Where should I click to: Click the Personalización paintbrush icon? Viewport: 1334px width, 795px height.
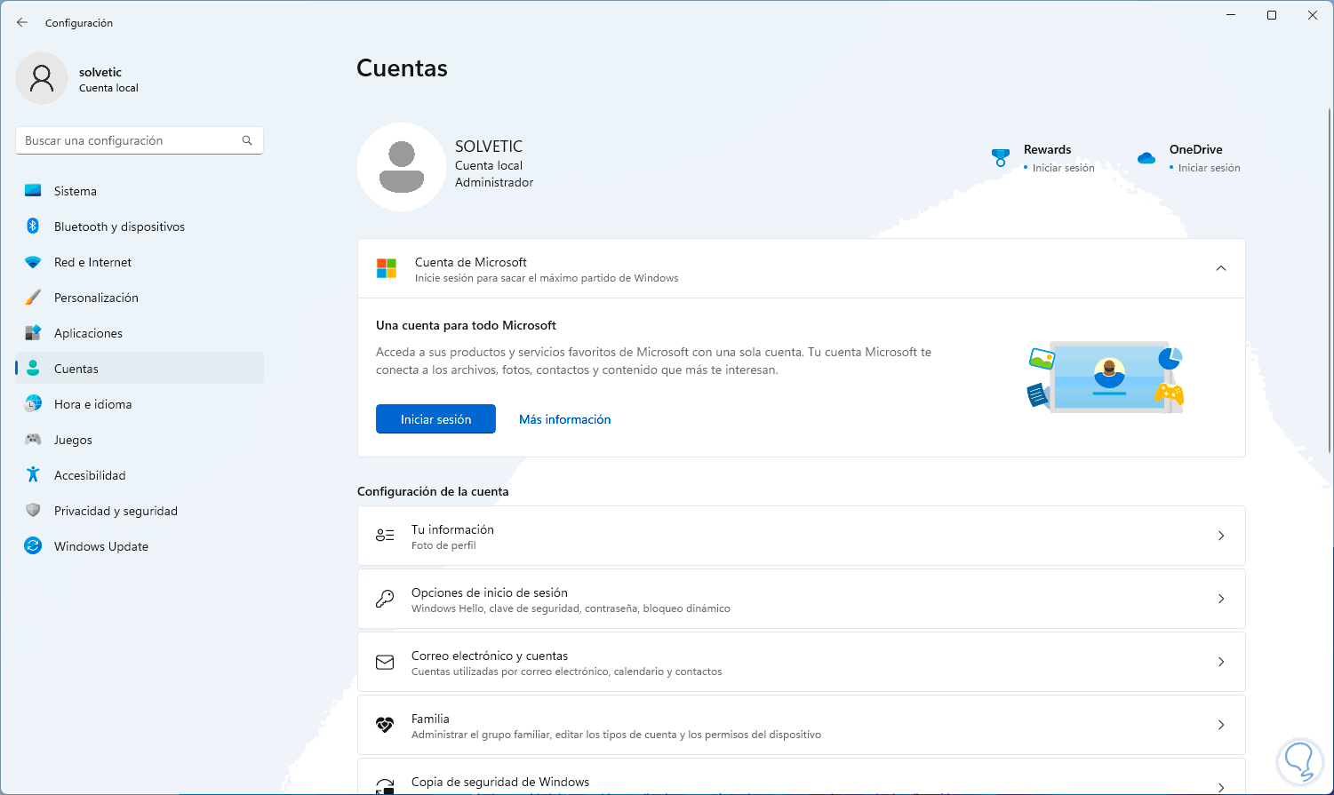click(x=33, y=298)
